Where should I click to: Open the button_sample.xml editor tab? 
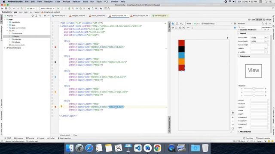[98, 16]
